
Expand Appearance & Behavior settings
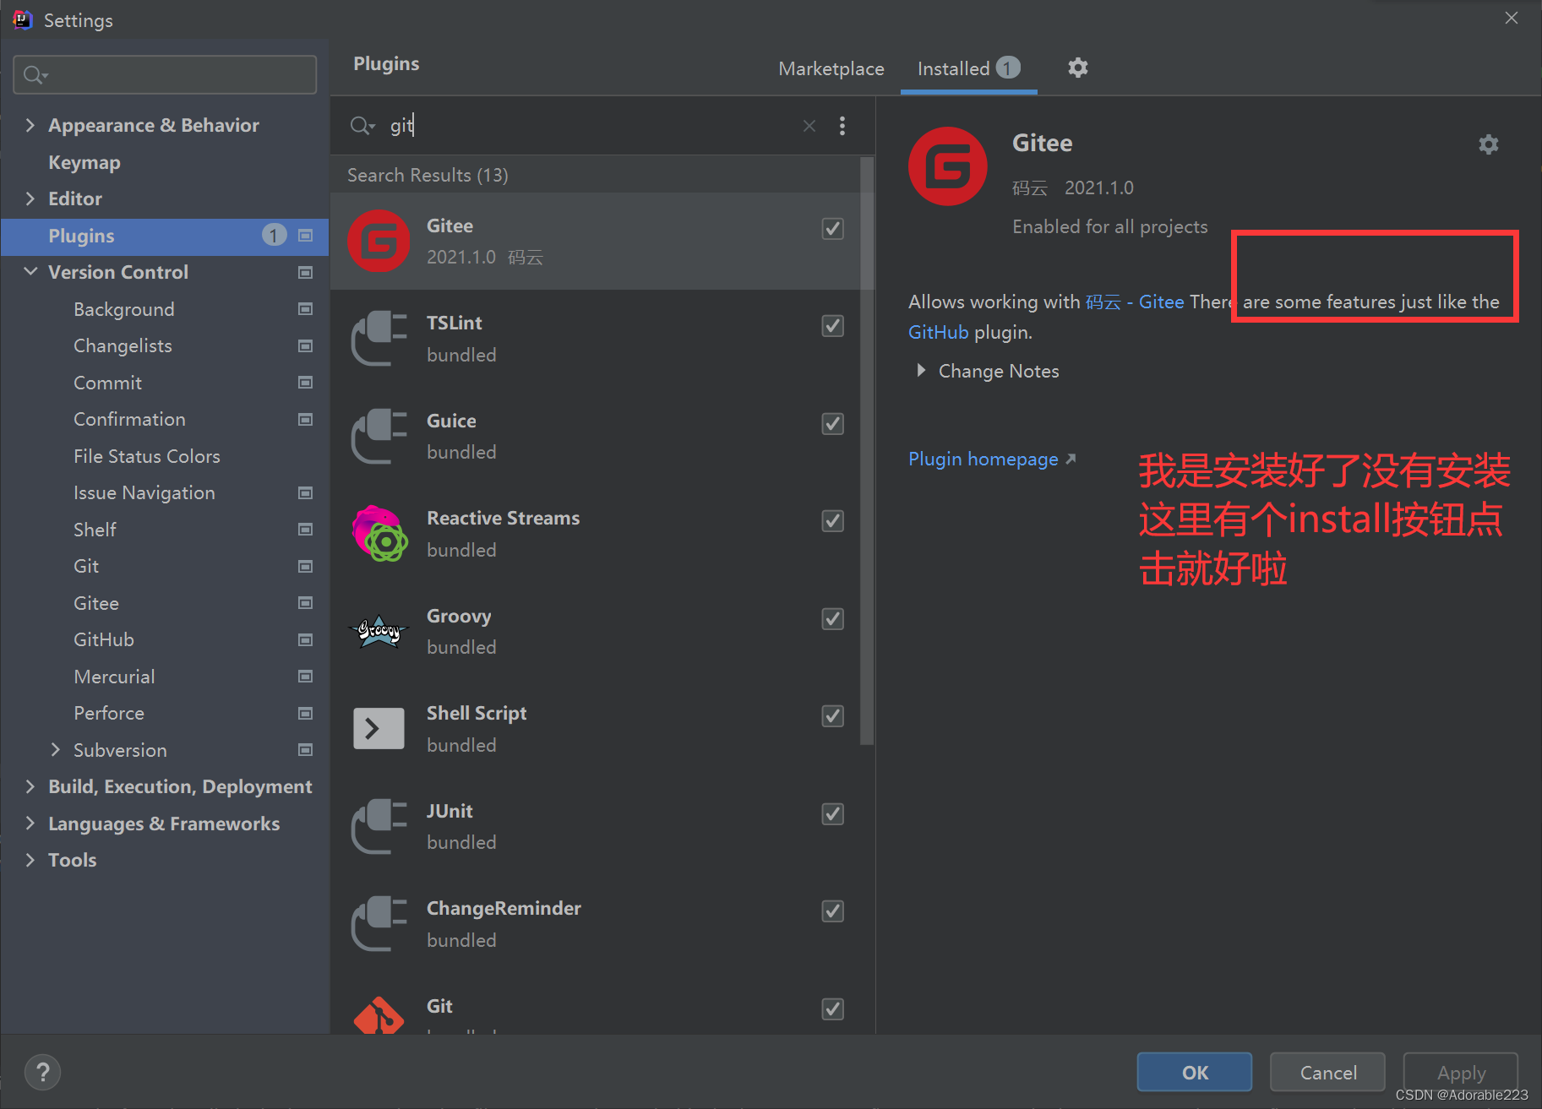coord(30,125)
